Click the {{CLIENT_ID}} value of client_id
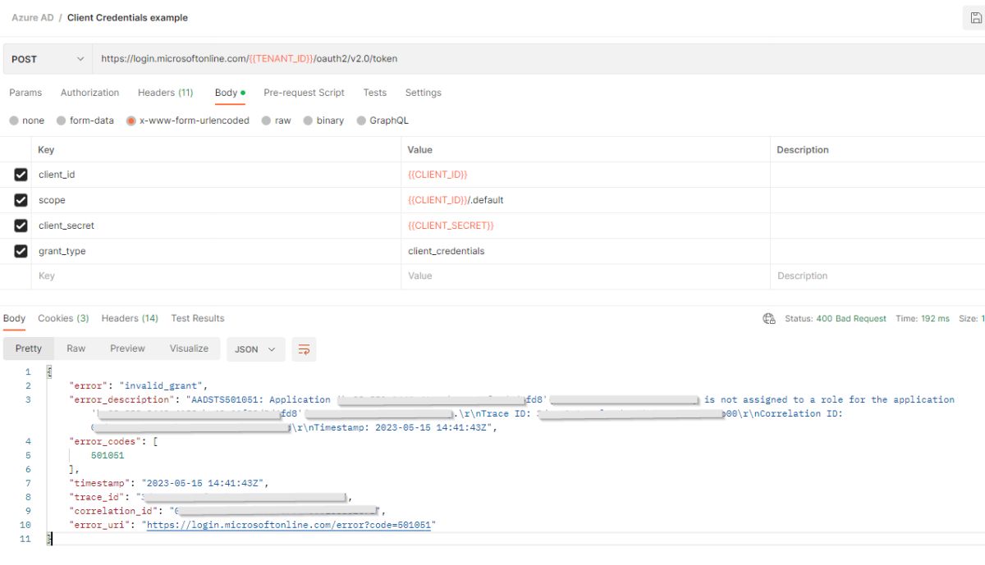 click(x=438, y=175)
